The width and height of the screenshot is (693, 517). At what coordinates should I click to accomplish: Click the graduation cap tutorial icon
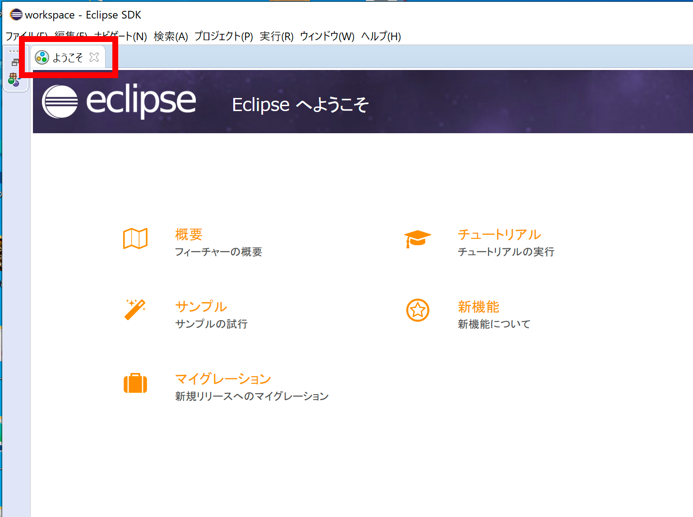(417, 239)
